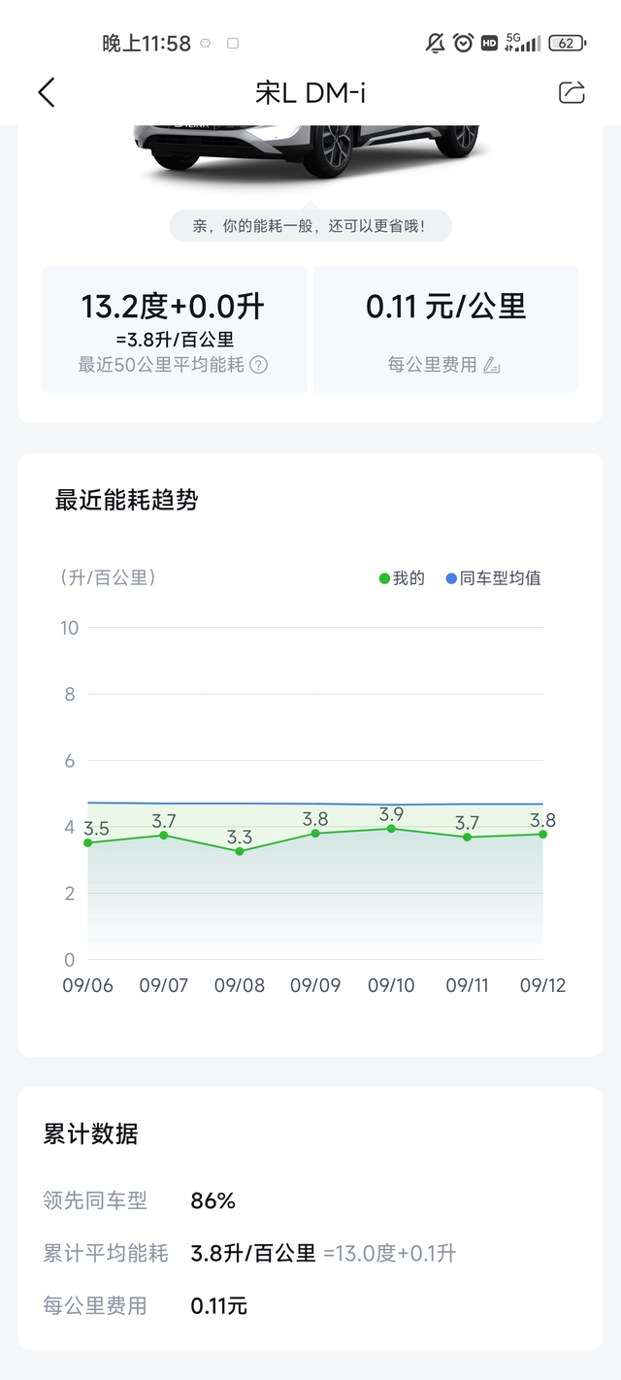Tap the 09/12 data point showing 3.8

point(543,835)
